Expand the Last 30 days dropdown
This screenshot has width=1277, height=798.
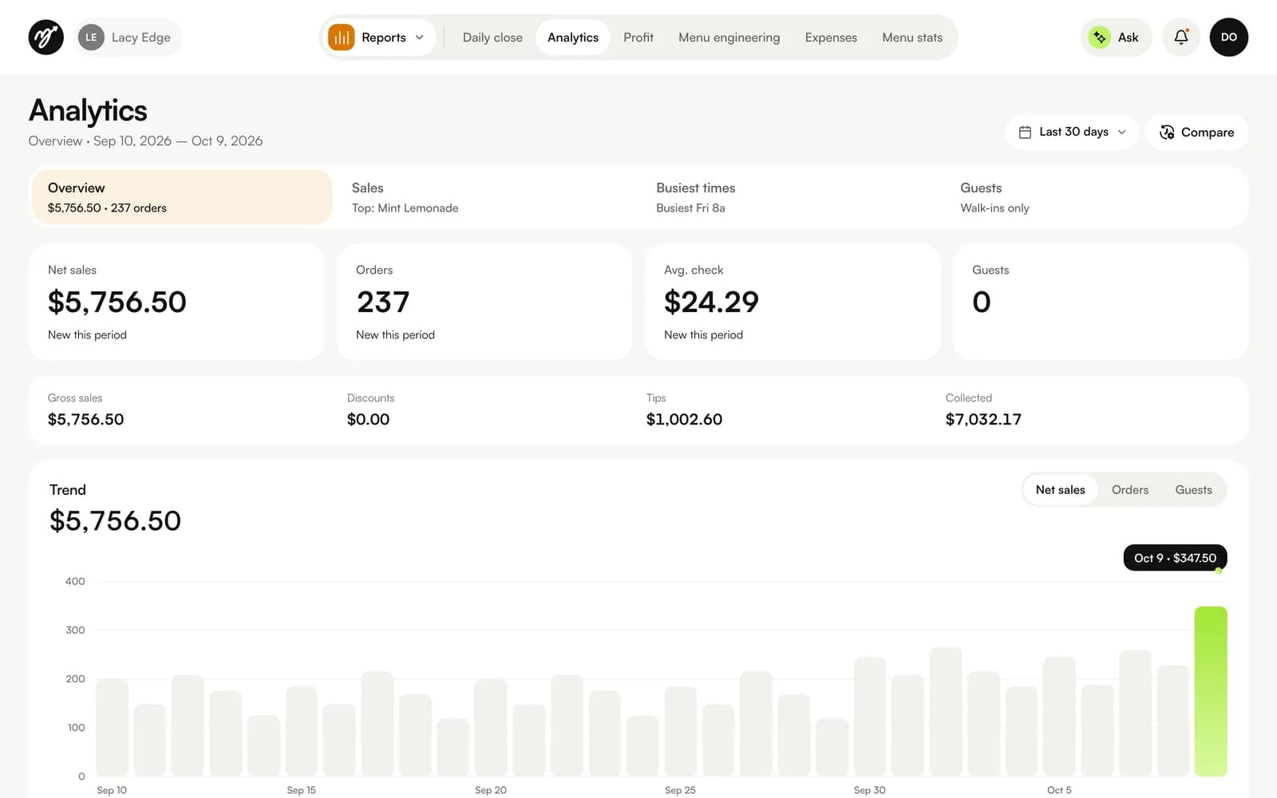tap(1072, 132)
